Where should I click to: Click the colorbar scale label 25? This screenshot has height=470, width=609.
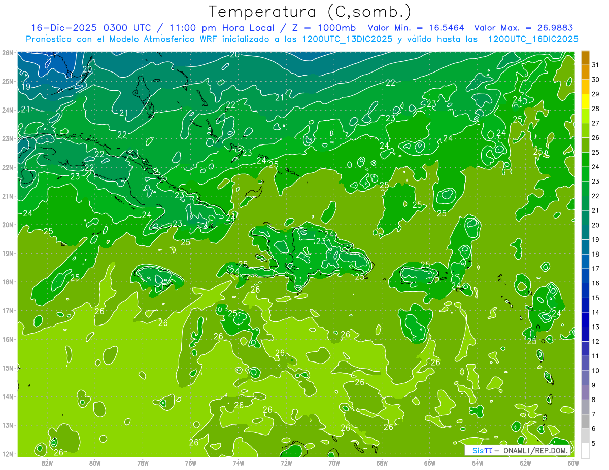[x=595, y=152]
